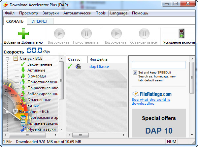The image size is (198, 147).
Task: Select Программы category in the tree
Action: click(x=43, y=117)
